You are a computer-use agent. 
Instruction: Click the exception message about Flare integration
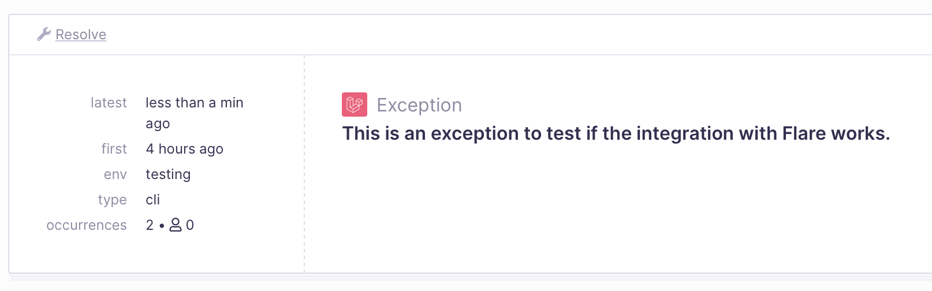[616, 133]
